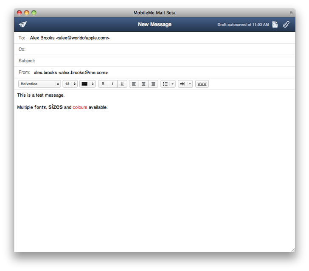Toggle Bold formatting
The width and height of the screenshot is (309, 271).
pos(103,84)
